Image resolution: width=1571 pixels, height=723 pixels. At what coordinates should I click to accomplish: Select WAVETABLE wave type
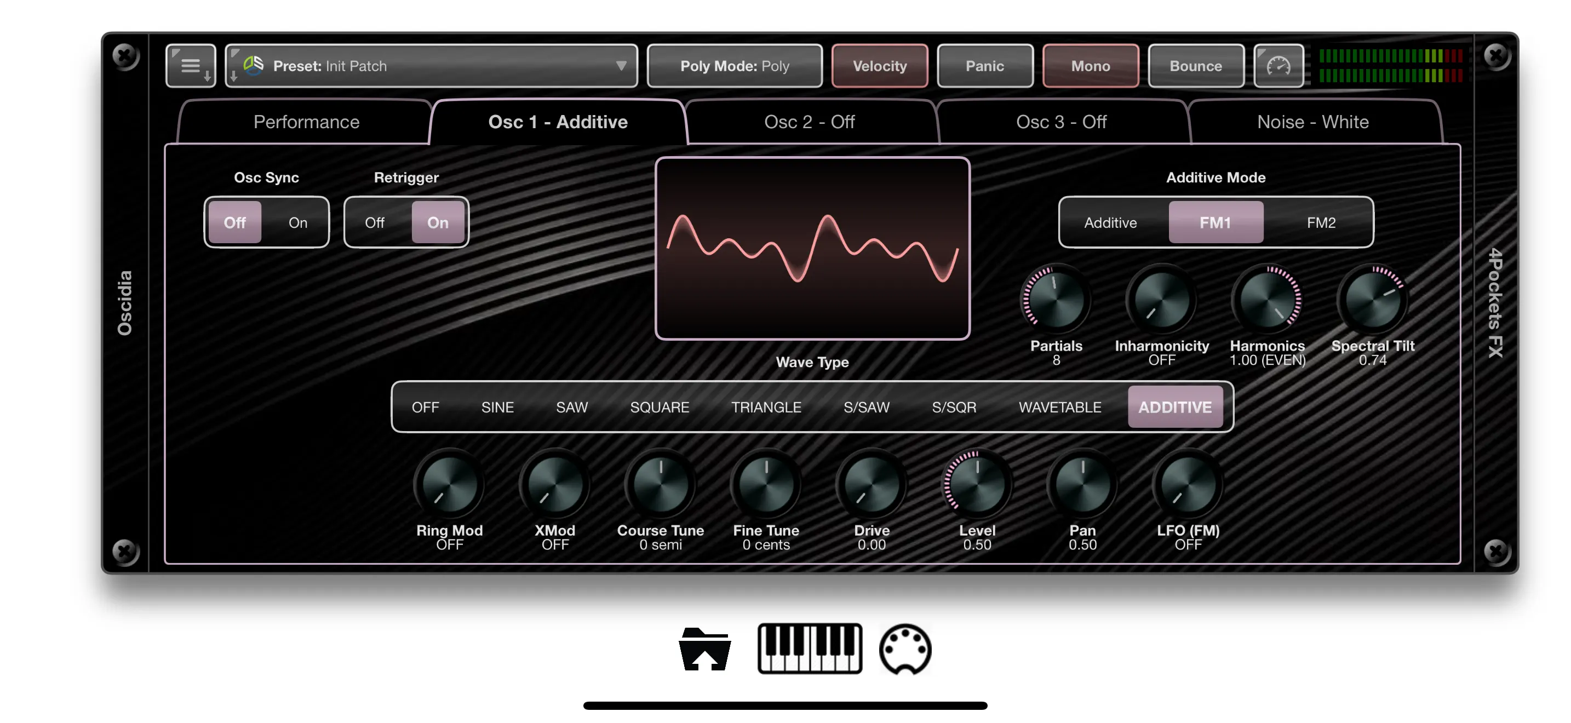coord(1059,407)
